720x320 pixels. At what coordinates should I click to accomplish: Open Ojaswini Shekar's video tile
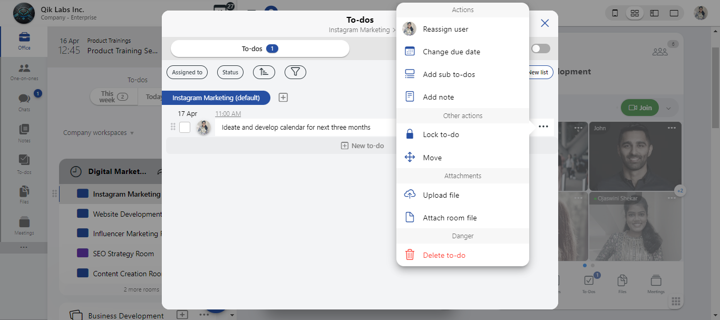(x=635, y=227)
